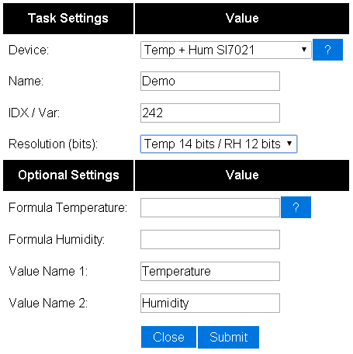
Task: Click the Close button
Action: tap(168, 337)
